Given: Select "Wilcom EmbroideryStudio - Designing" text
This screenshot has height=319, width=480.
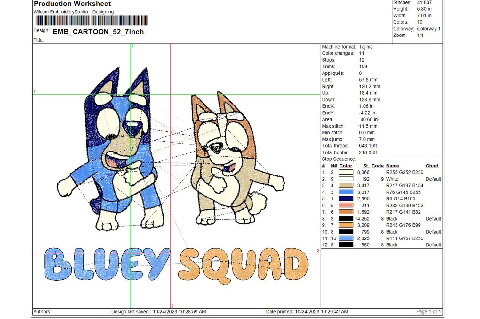Looking at the screenshot, I should pyautogui.click(x=74, y=12).
